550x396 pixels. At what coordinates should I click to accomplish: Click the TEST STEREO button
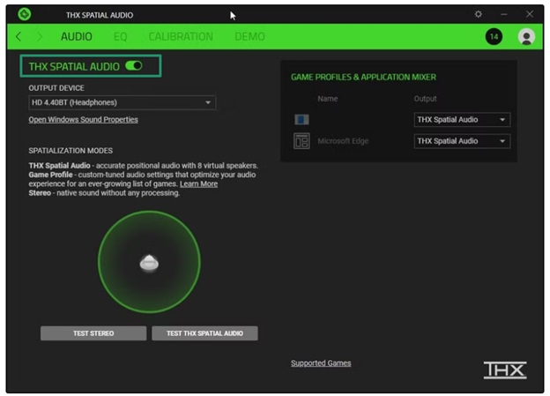pyautogui.click(x=93, y=333)
